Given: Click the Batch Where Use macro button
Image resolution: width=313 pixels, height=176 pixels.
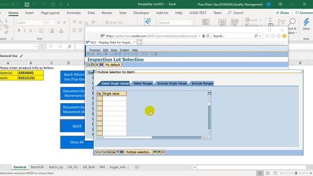Looking at the screenshot, I should [72, 77].
